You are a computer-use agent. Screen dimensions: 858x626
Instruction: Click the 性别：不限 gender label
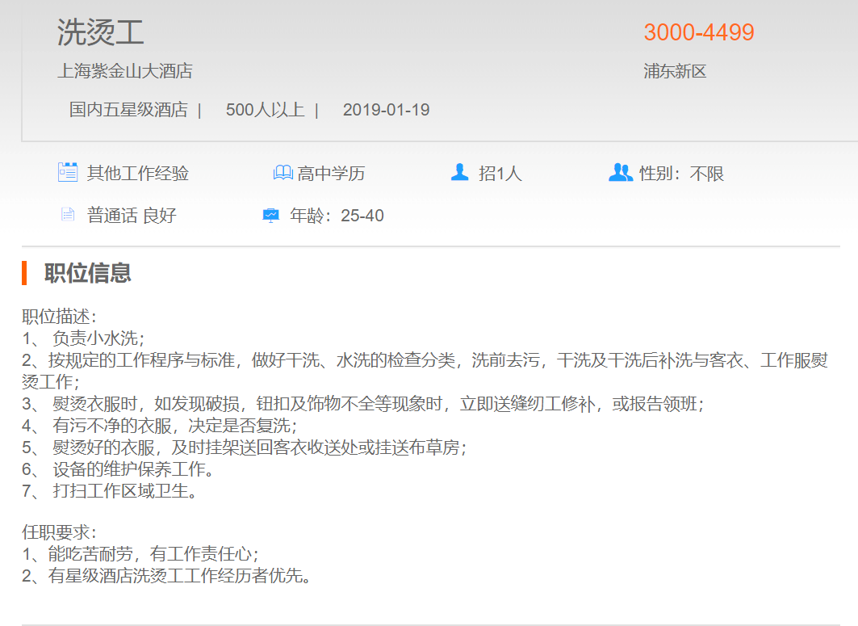681,173
